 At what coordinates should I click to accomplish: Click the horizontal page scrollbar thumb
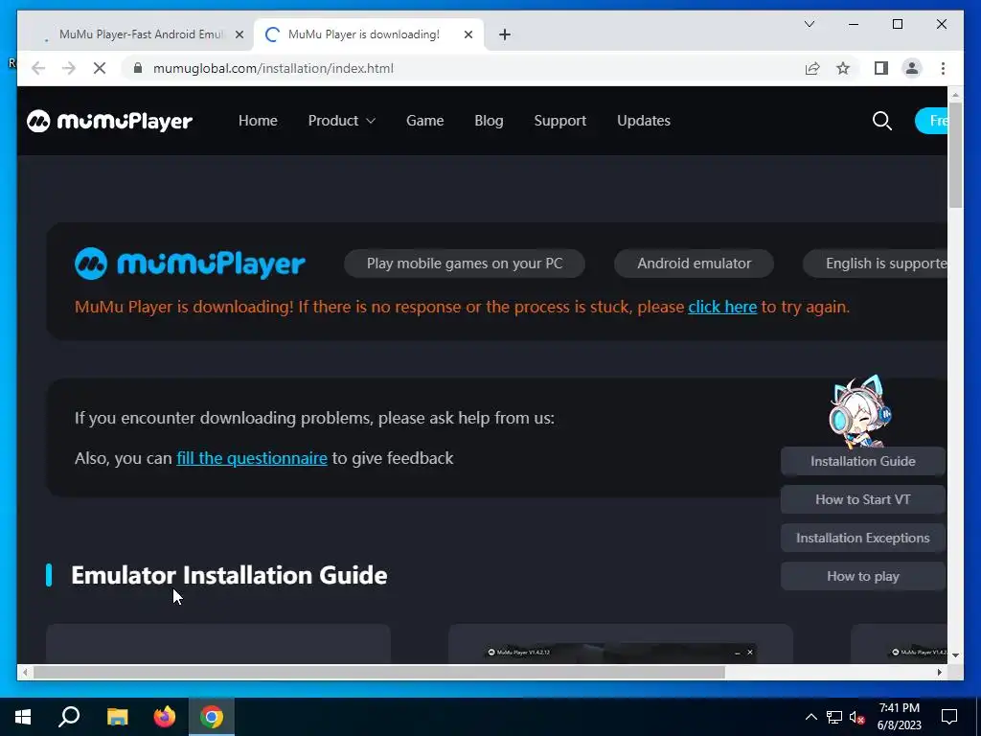379,672
